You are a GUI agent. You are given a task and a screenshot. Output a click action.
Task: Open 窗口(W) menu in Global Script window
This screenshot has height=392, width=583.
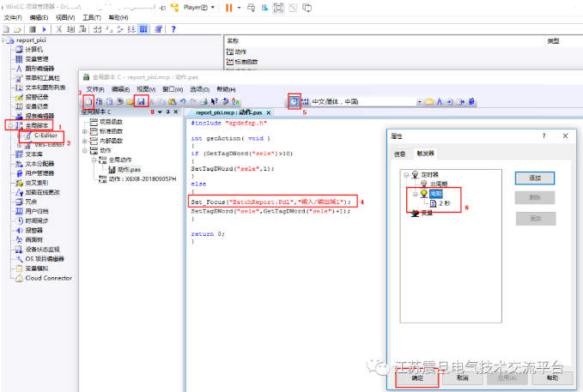point(173,89)
